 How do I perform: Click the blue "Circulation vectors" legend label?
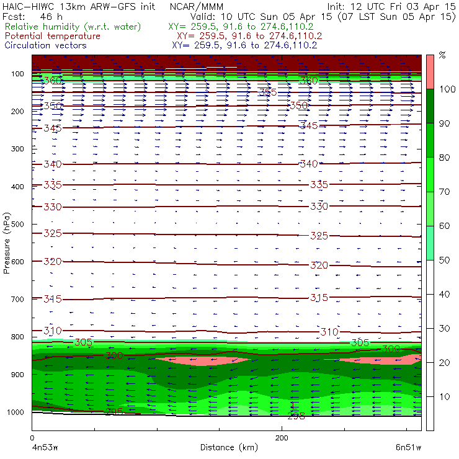pyautogui.click(x=46, y=45)
